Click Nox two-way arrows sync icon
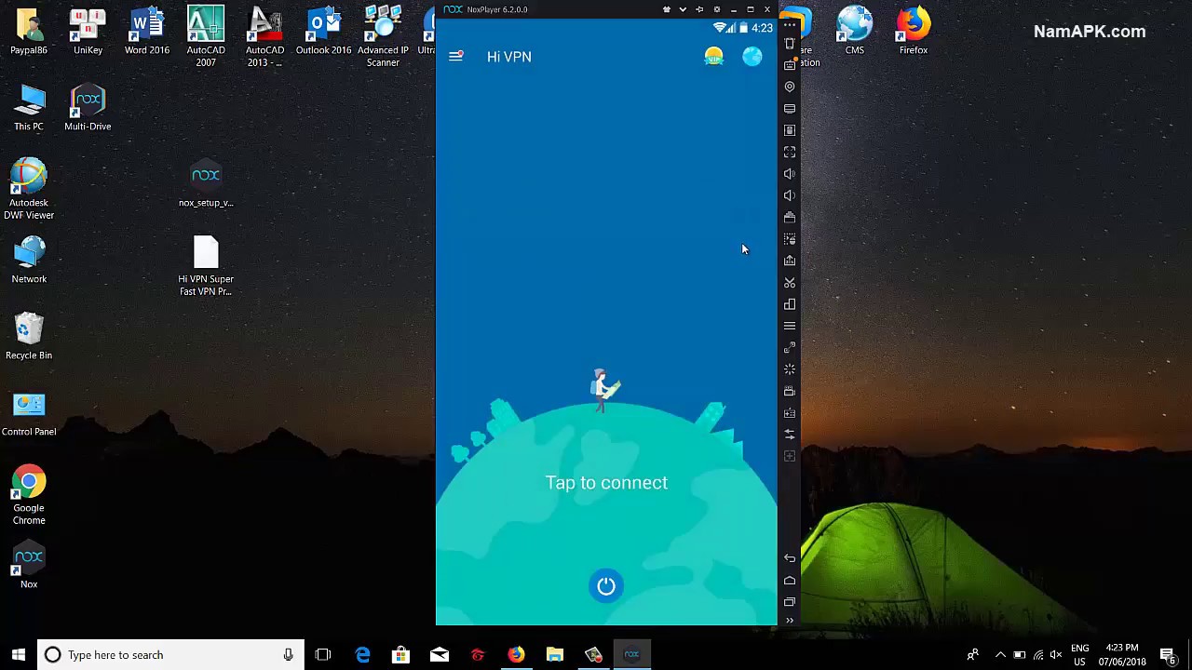The height and width of the screenshot is (670, 1192). pyautogui.click(x=790, y=435)
